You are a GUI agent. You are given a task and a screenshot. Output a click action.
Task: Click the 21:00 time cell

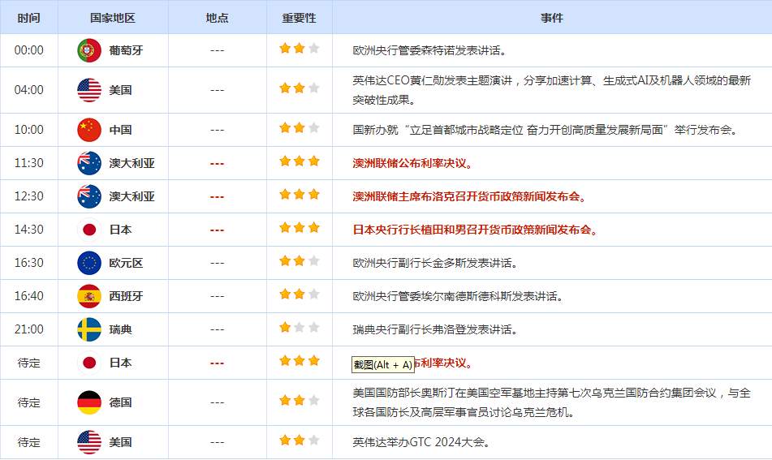28,329
